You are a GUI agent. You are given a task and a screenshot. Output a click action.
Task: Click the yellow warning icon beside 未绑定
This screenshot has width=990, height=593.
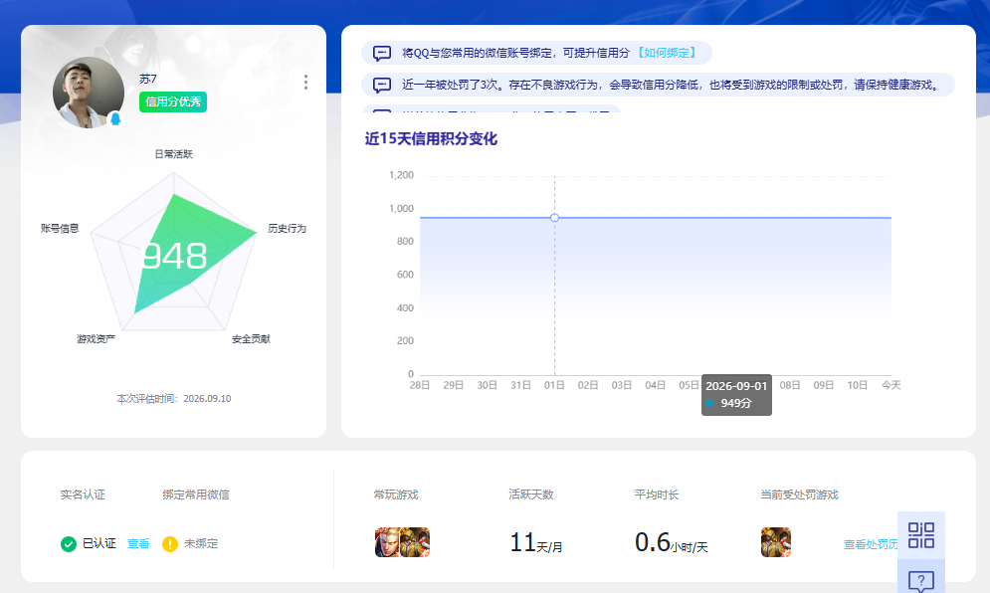click(x=170, y=543)
